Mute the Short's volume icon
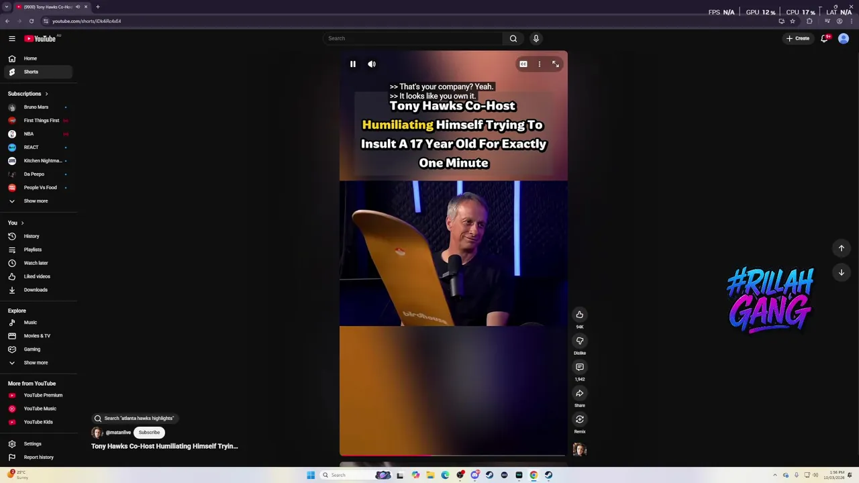Image resolution: width=859 pixels, height=483 pixels. (x=372, y=64)
